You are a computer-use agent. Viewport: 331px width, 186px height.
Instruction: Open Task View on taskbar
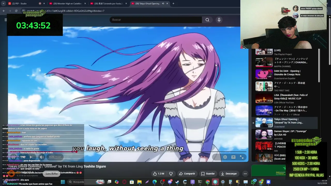coord(109,182)
